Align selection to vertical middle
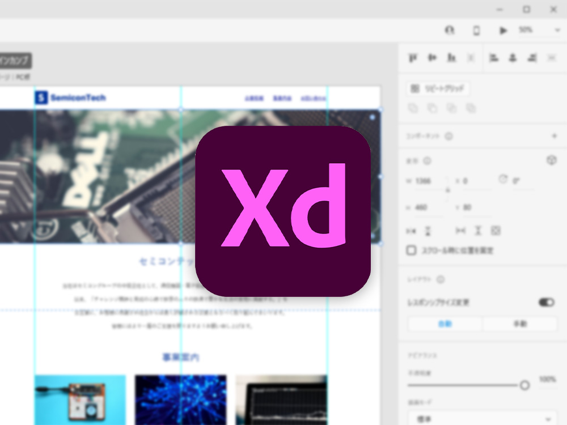The width and height of the screenshot is (567, 425). (x=432, y=58)
